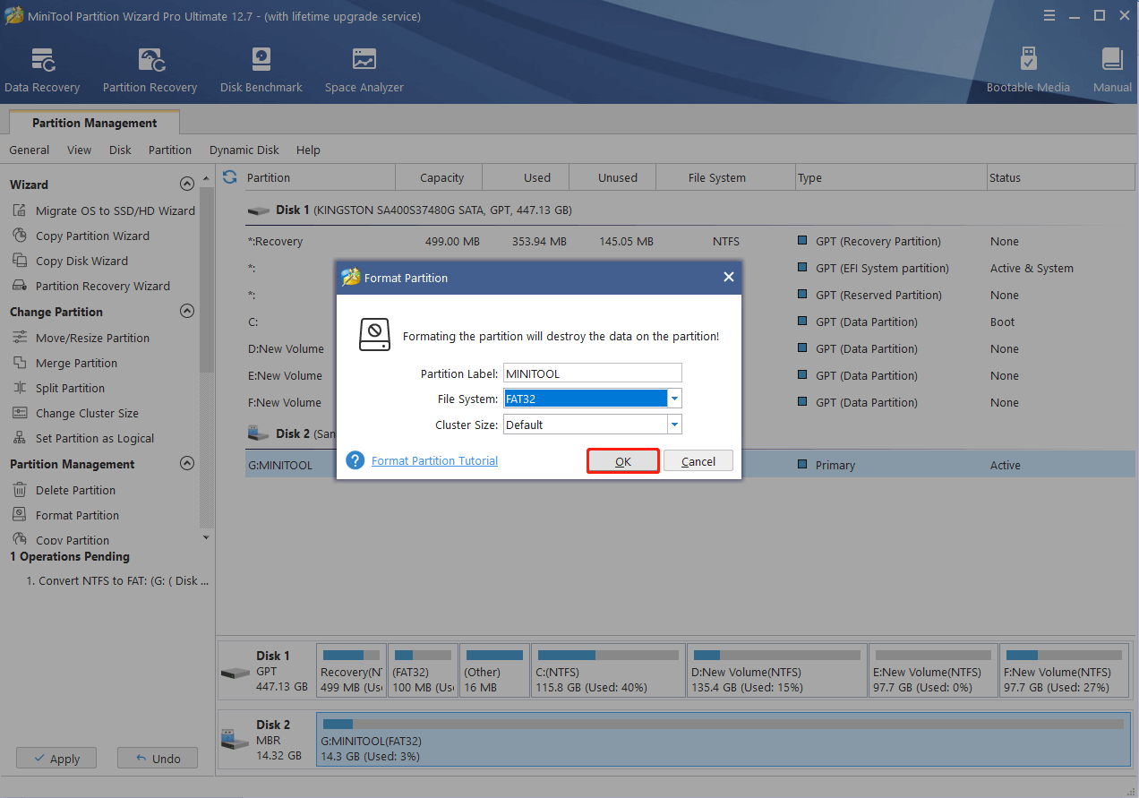The height and width of the screenshot is (798, 1139).
Task: Confirm format with OK button
Action: (x=623, y=461)
